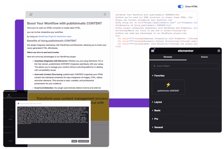
Task: Click the Benefits of Using publishmatic CONTENT heading
Action: [52, 41]
